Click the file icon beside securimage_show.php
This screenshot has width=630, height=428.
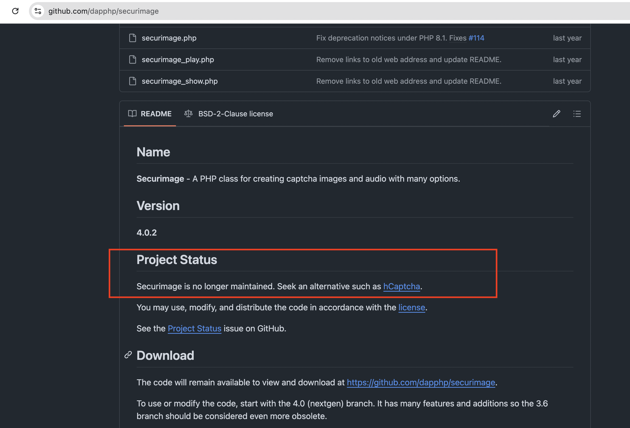pyautogui.click(x=133, y=81)
